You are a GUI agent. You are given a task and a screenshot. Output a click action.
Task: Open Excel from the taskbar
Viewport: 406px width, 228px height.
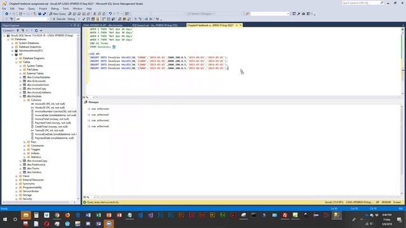pos(98,215)
